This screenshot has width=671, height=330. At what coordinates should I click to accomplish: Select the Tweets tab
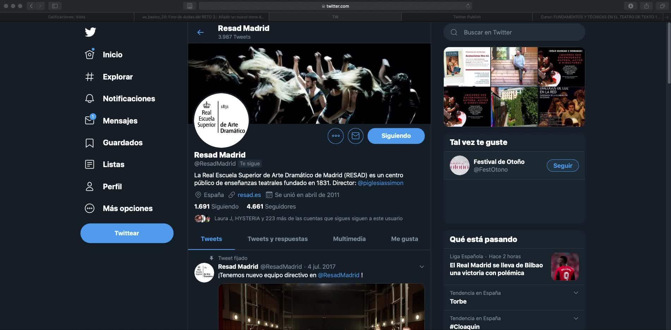click(211, 239)
